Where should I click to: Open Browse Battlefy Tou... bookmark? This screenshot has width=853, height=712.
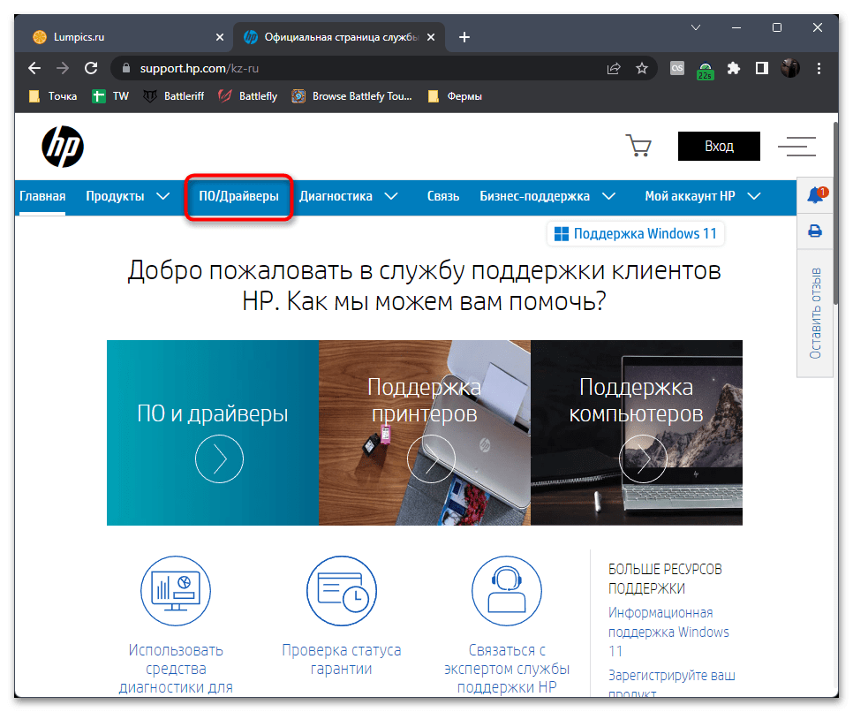pos(351,96)
